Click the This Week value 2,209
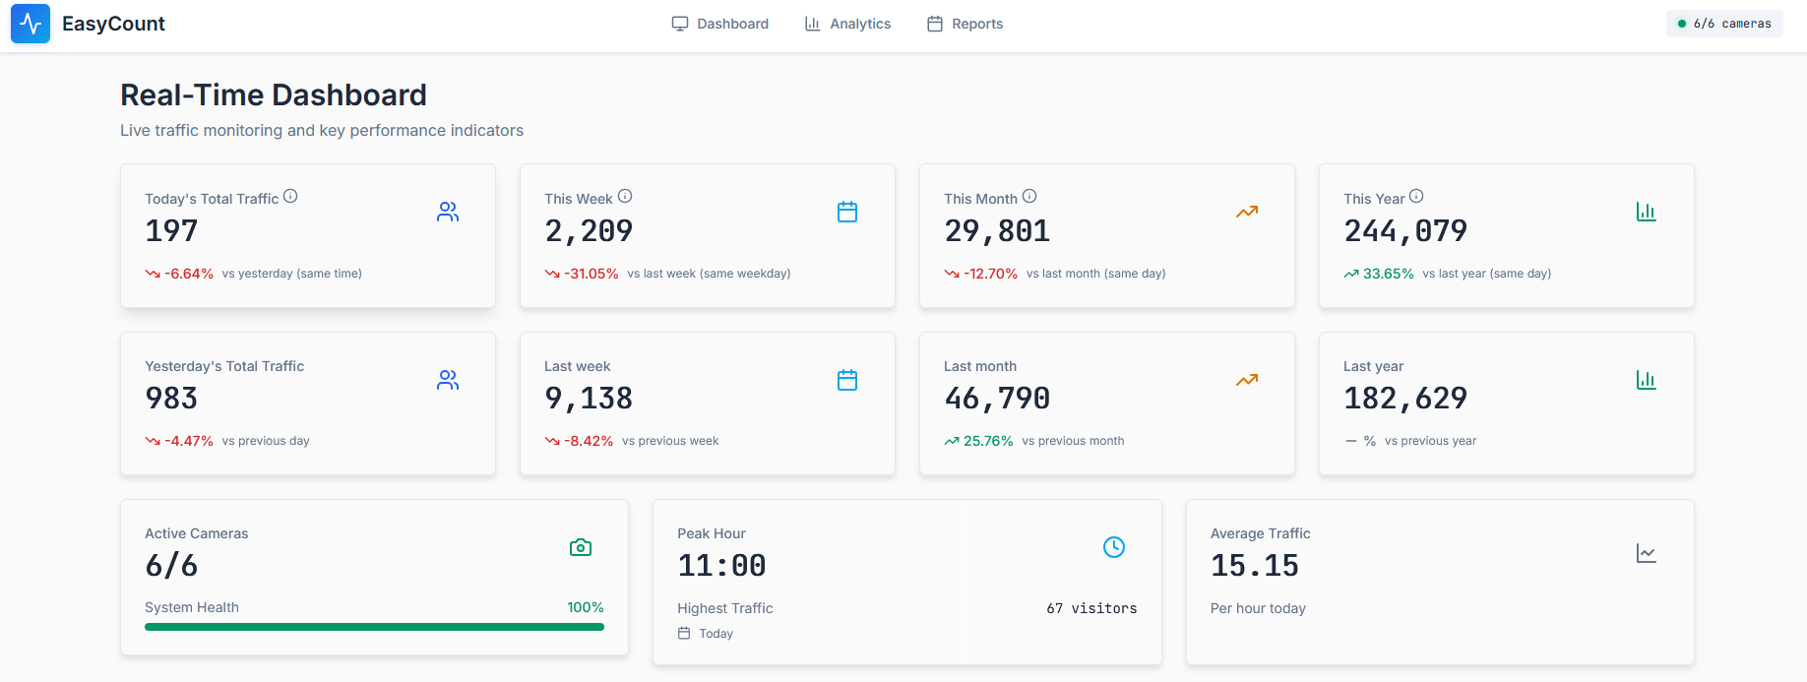Screen dimensions: 1807x682 (589, 231)
